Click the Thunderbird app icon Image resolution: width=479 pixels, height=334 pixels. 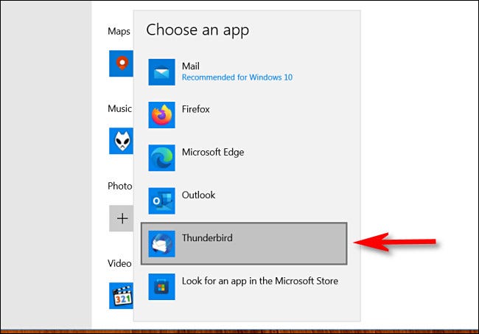click(x=161, y=244)
